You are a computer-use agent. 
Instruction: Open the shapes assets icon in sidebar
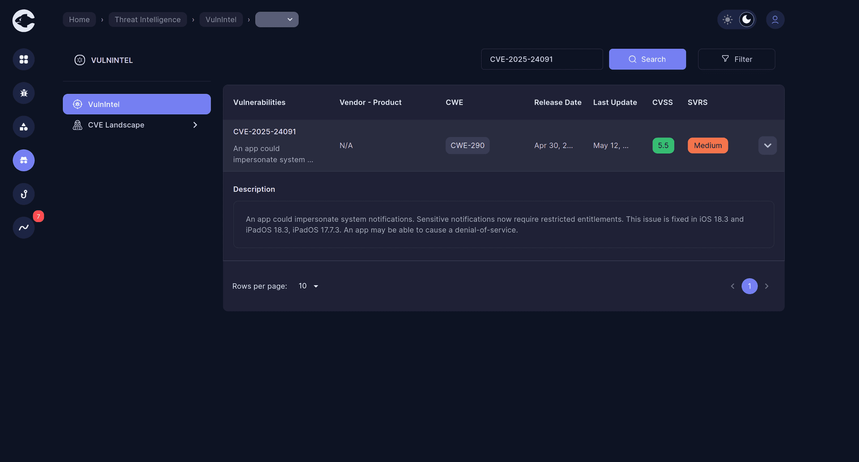coord(23,127)
